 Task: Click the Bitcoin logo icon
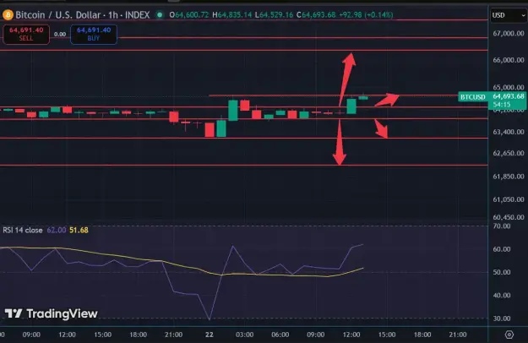pos(8,15)
